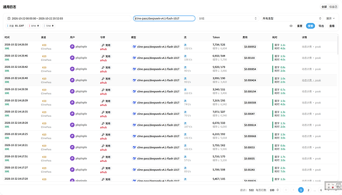Click model name in 14:18:35 row
Image resolution: width=342 pixels, height=195 pixels.
(x=158, y=114)
